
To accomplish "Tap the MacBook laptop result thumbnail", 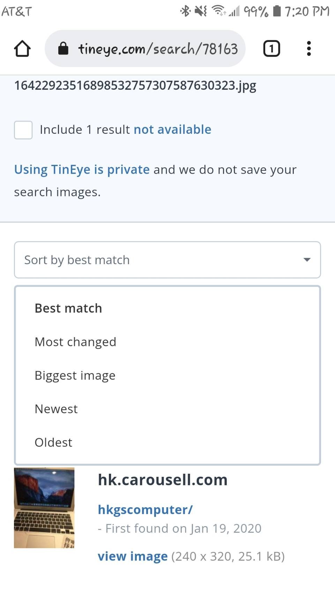I will 44,508.
